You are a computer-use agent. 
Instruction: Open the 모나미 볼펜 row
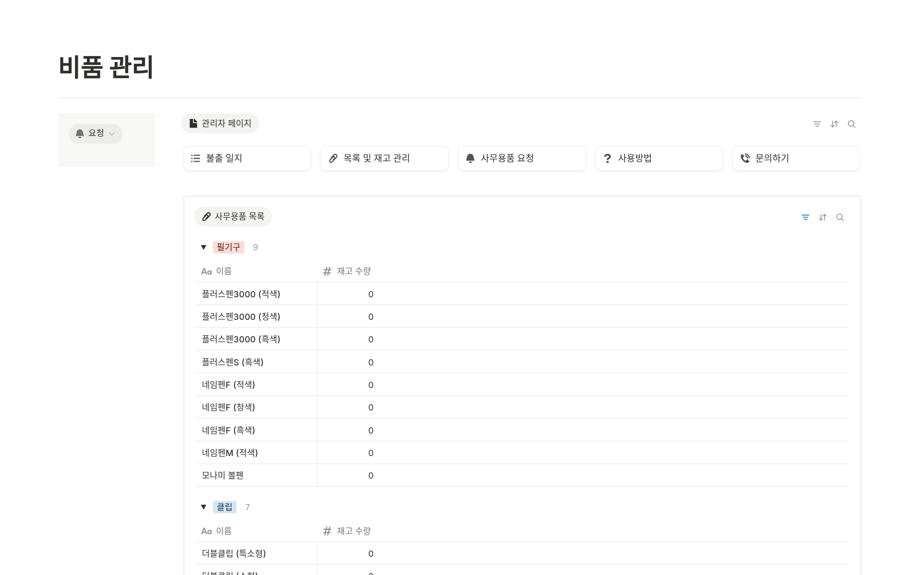[x=223, y=475]
